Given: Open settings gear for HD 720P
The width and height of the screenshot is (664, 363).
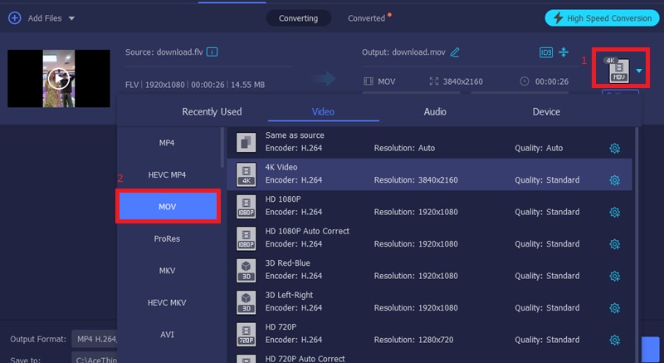Looking at the screenshot, I should click(x=614, y=340).
